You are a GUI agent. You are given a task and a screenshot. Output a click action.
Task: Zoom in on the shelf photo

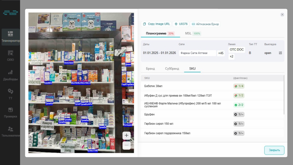point(126,135)
